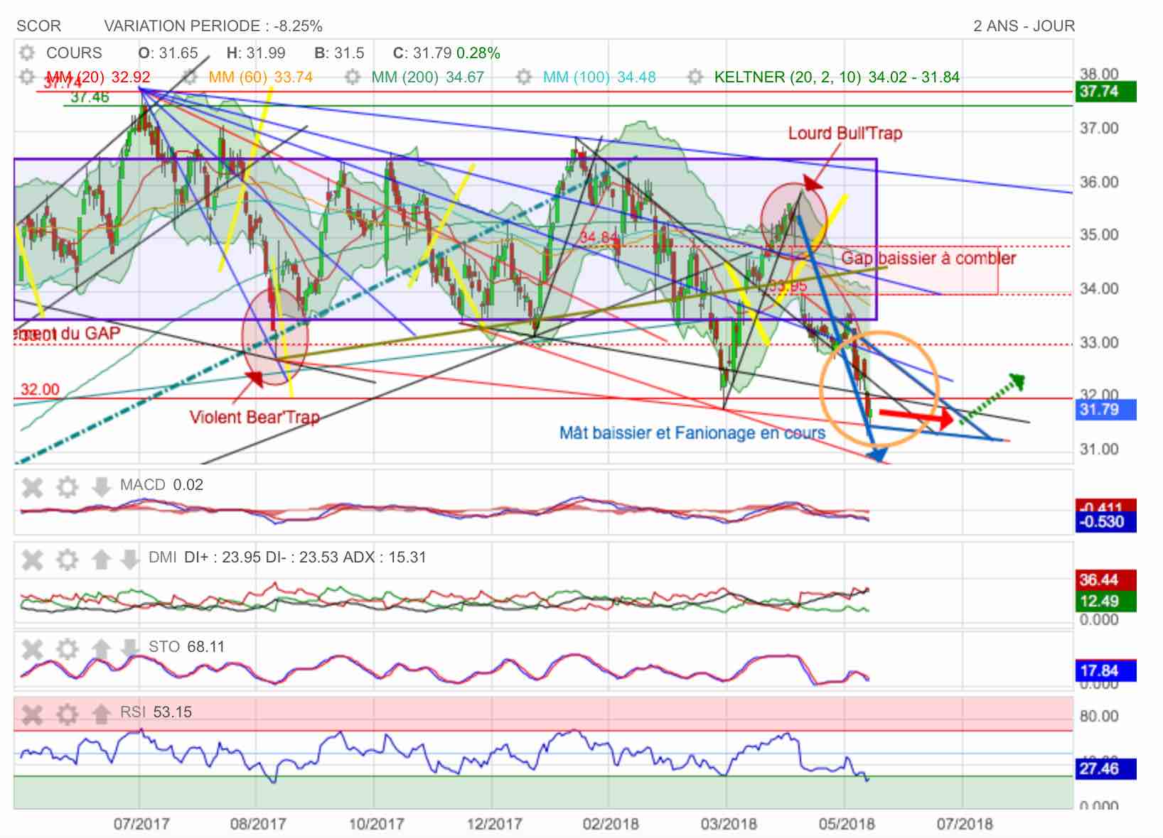The image size is (1163, 838).
Task: Click the O: 31.65 opening value
Action: pos(168,53)
